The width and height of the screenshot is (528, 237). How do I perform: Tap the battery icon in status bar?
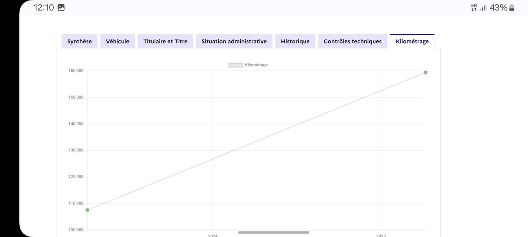[512, 7]
